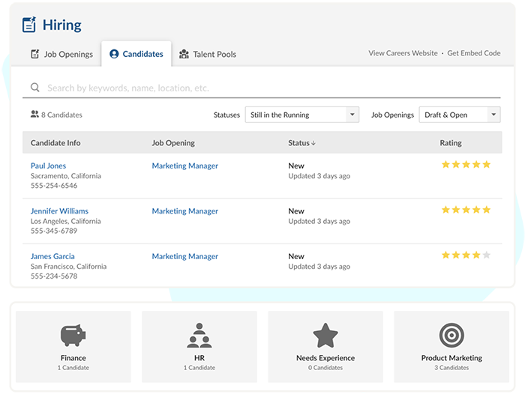The width and height of the screenshot is (525, 394).
Task: Open Marketing Manager job for Jennifer Williams
Action: (x=184, y=211)
